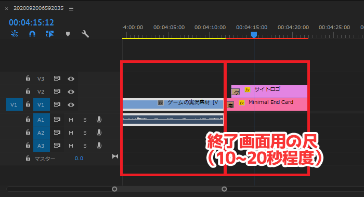This screenshot has height=197, width=364.
Task: Select A3 track target button
Action: point(41,146)
